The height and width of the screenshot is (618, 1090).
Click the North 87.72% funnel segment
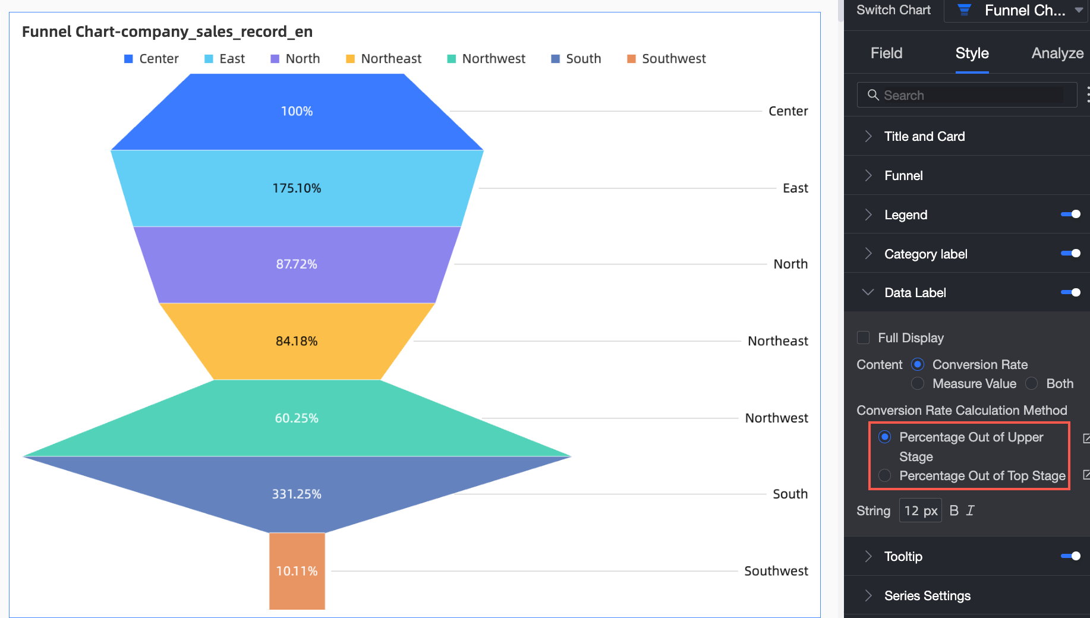tap(297, 264)
